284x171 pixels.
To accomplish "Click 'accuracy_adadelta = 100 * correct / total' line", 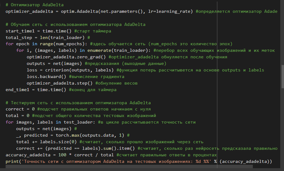I will coord(60,155).
